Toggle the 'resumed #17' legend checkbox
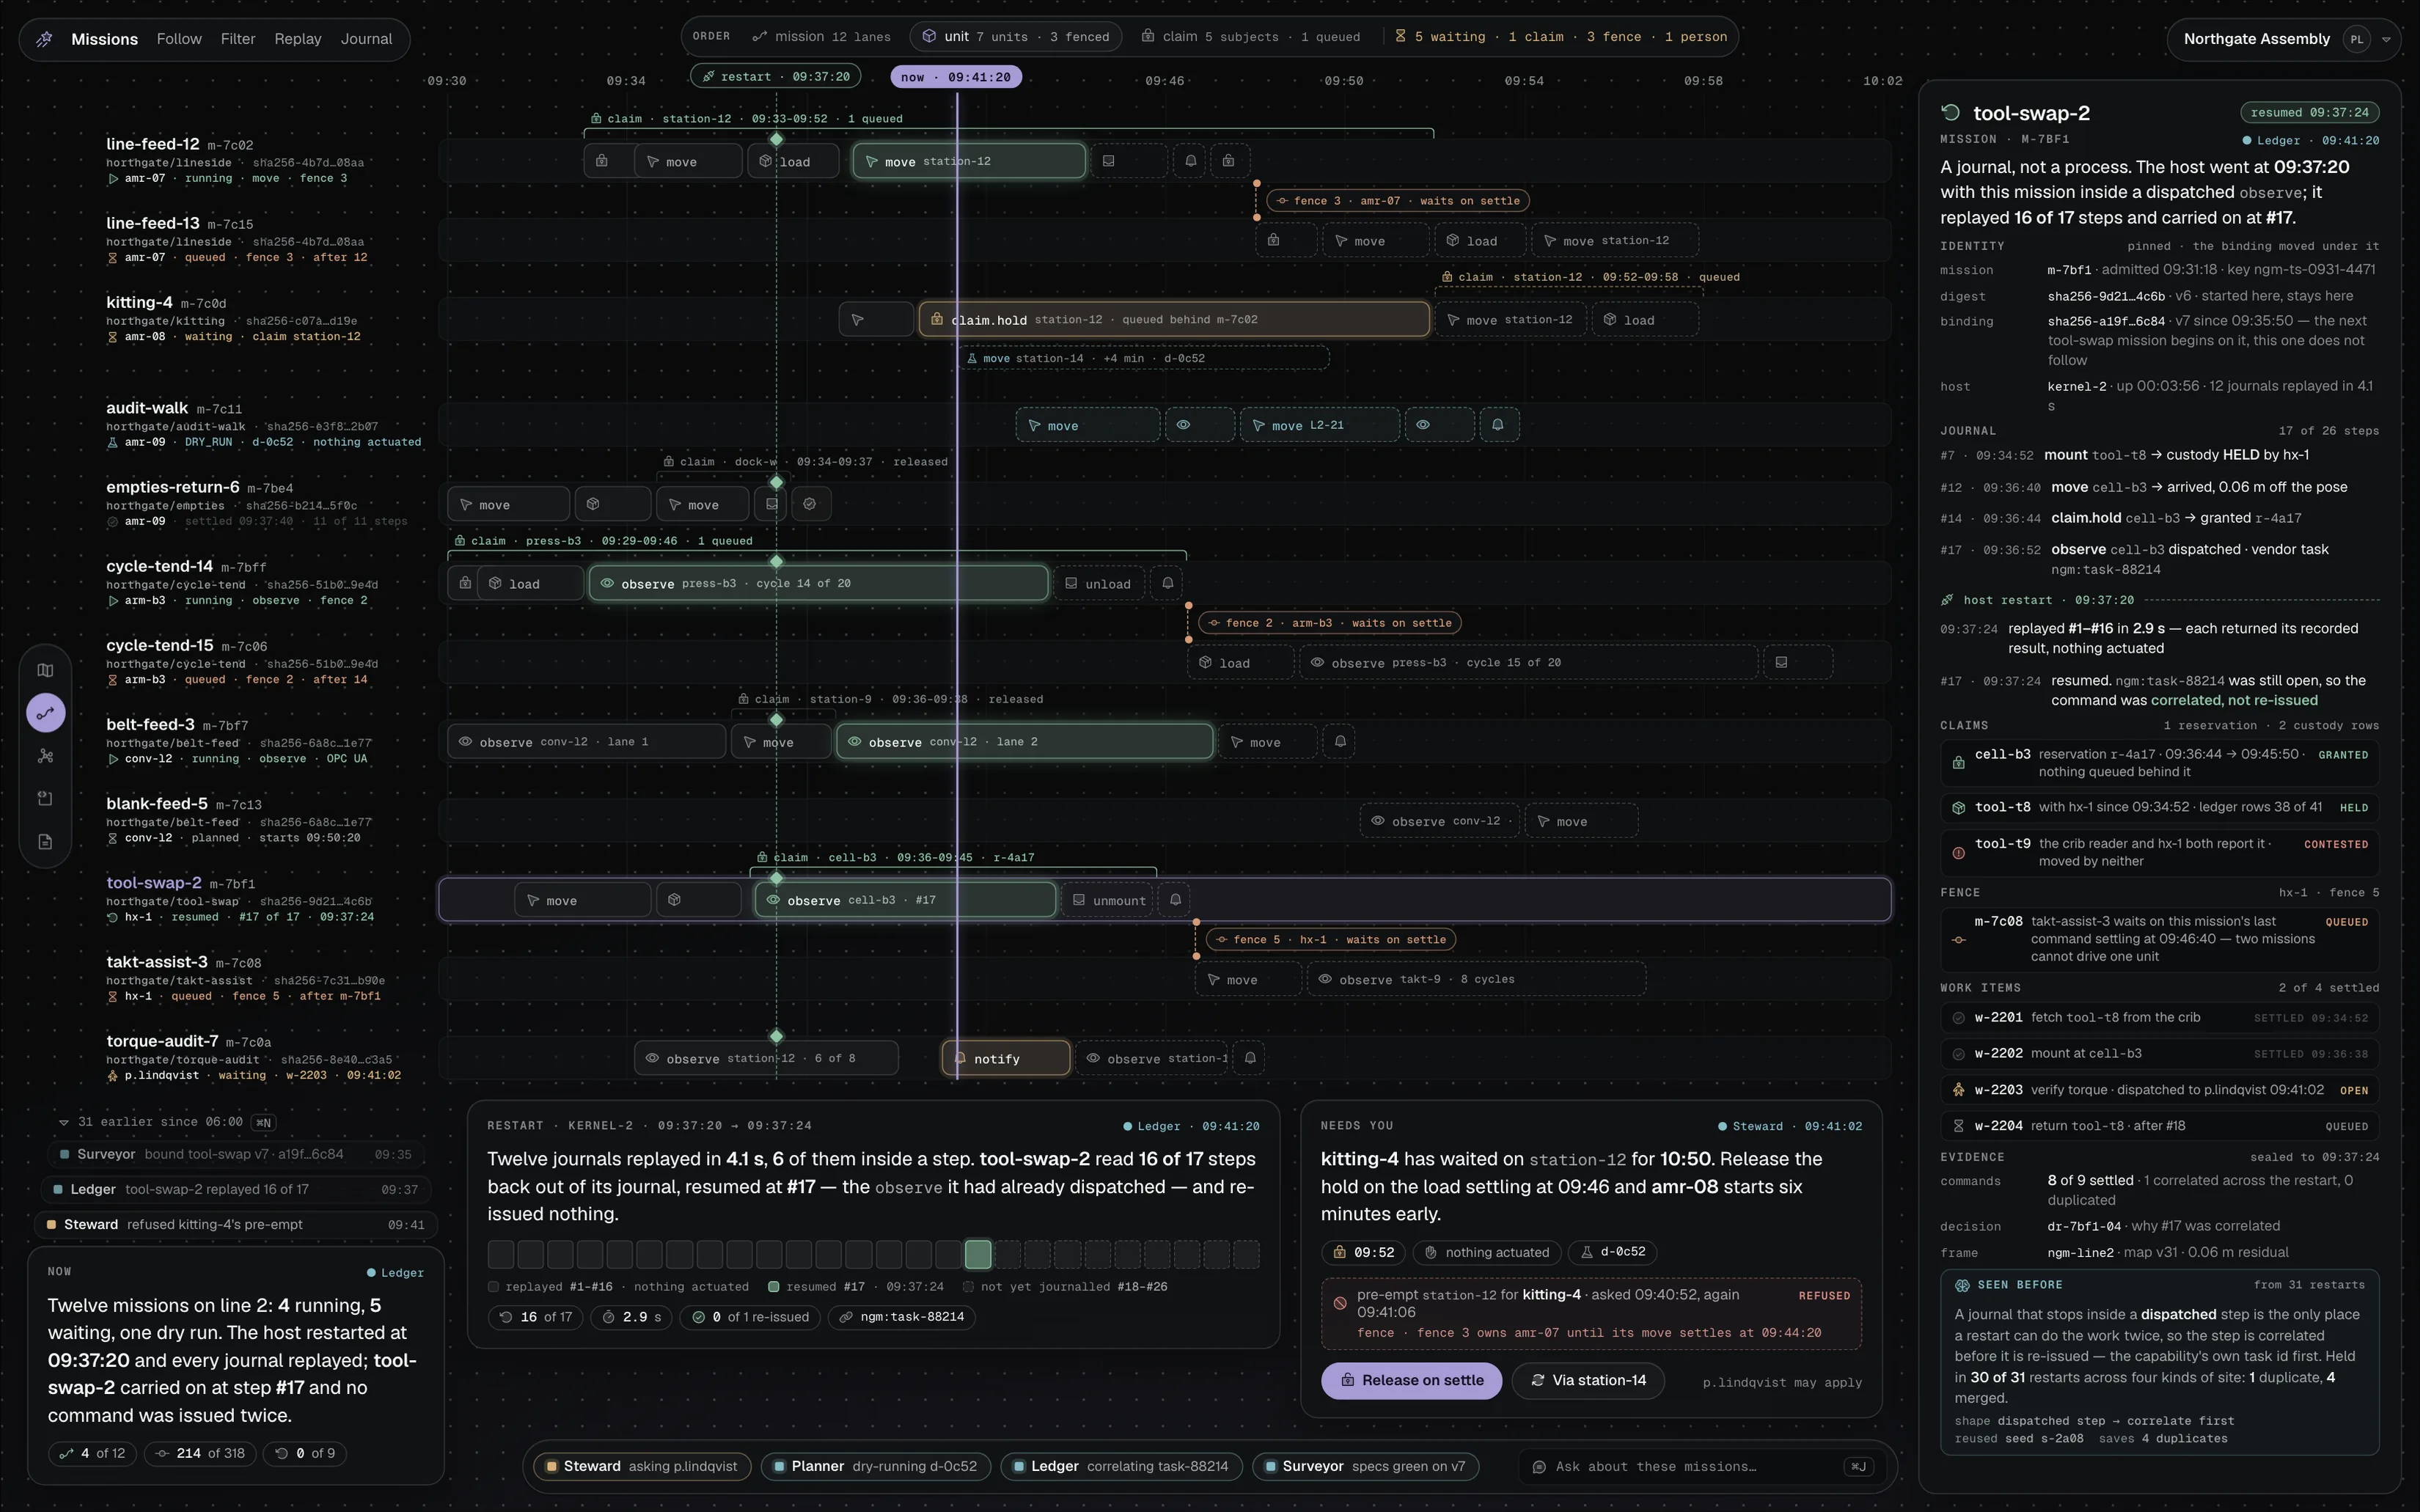The height and width of the screenshot is (1512, 2420). tap(773, 1287)
